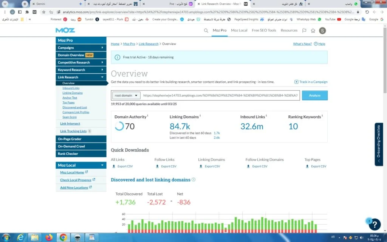Click the Follow Linking Domains export icon
This screenshot has height=242, width=387.
248,166
